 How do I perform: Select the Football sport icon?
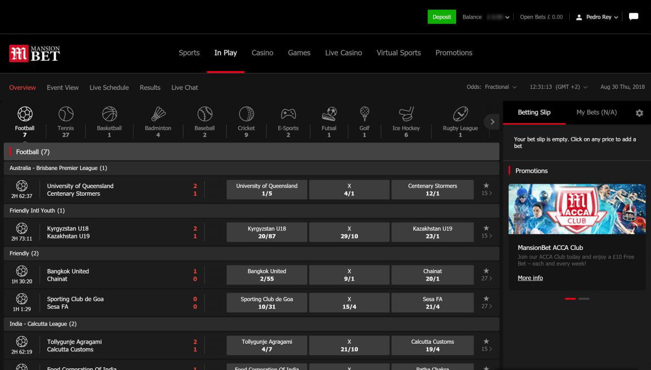tap(25, 113)
